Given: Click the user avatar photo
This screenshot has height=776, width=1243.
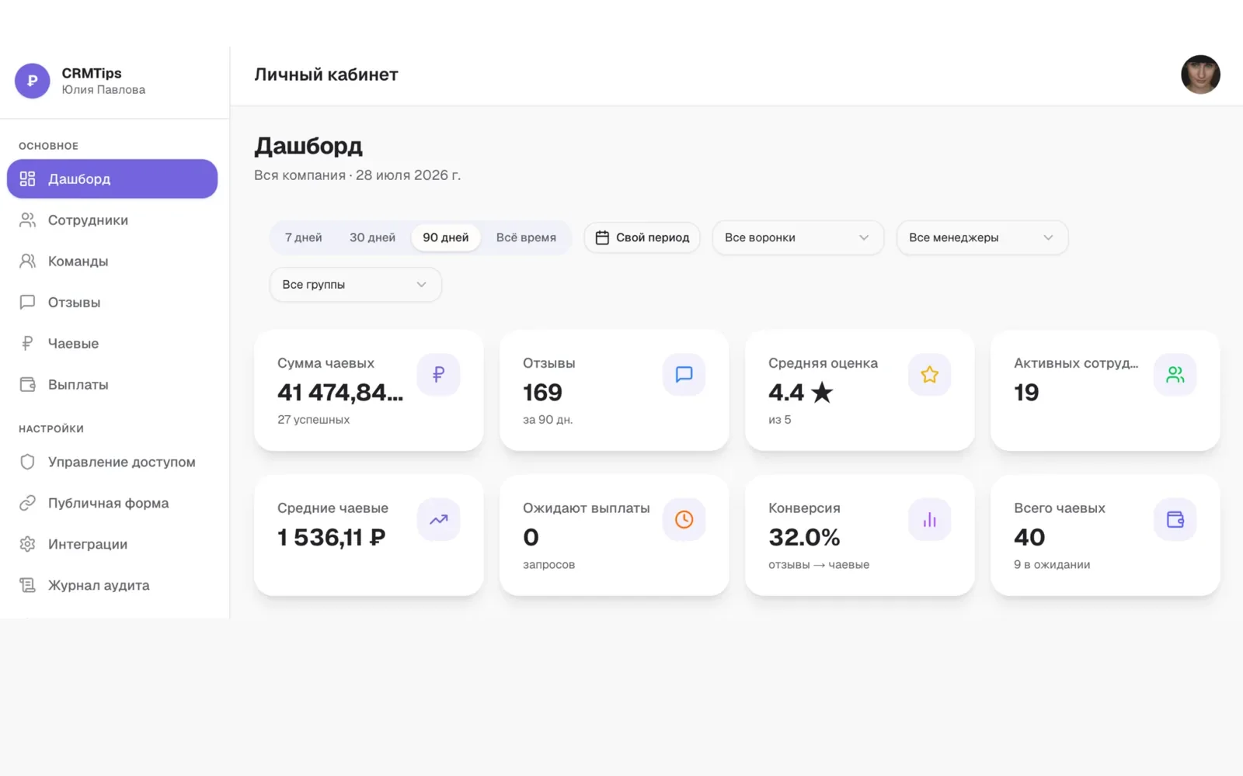Looking at the screenshot, I should pos(1200,74).
